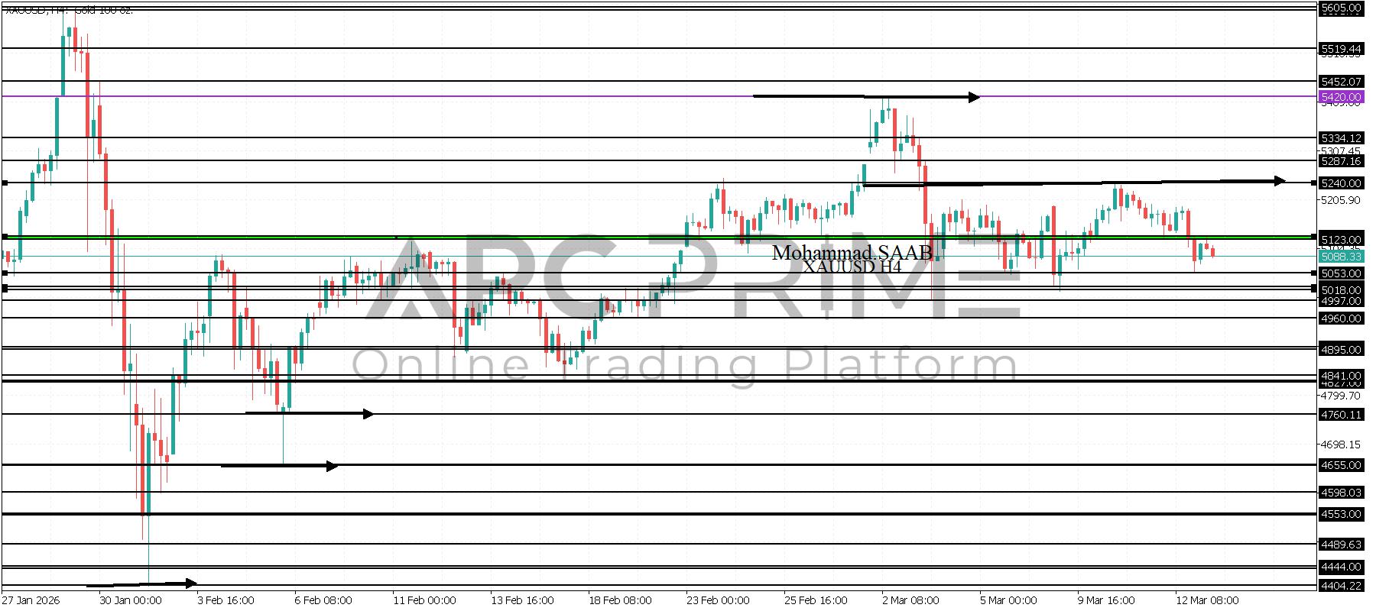Click the arrowhead near the chart bottom-left
Viewport: 1376px width, 611px height.
pyautogui.click(x=191, y=583)
